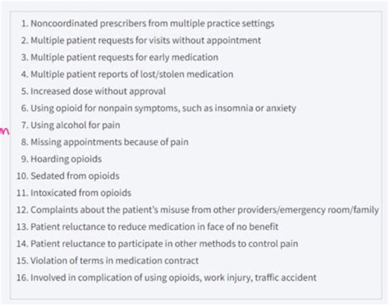This screenshot has height=306, width=389.
Task: Select item 14 other methods to control pain
Action: pos(158,244)
